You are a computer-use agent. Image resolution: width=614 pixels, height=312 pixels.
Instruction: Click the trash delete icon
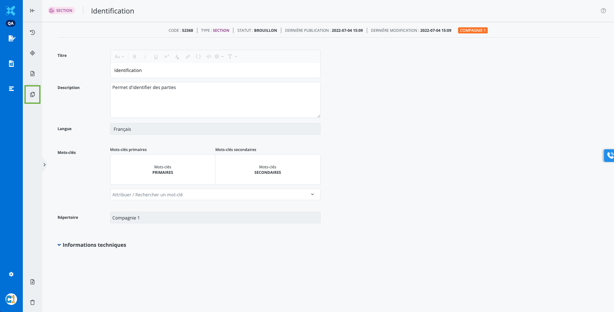pos(32,302)
